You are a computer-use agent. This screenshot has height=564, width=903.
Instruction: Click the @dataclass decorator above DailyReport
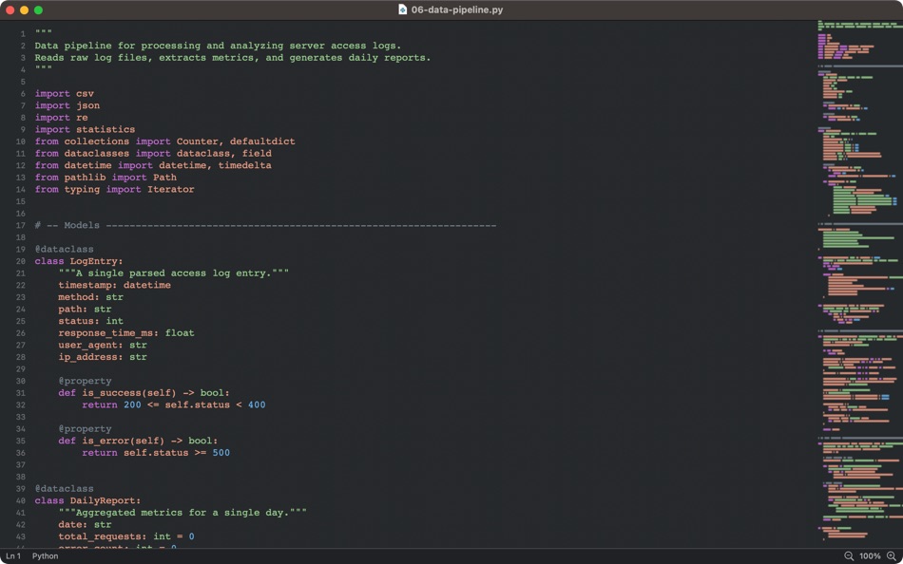coord(64,489)
